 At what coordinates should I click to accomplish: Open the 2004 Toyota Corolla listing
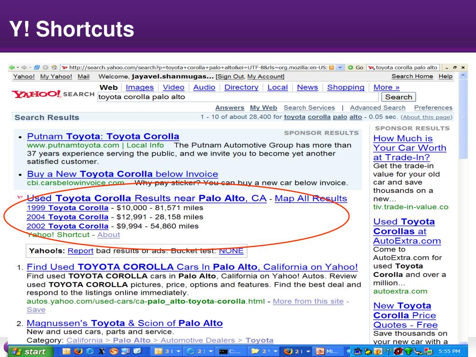pos(67,217)
